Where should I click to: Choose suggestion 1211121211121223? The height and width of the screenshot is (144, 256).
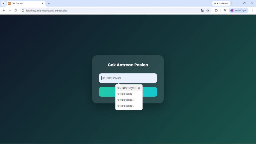(129, 106)
